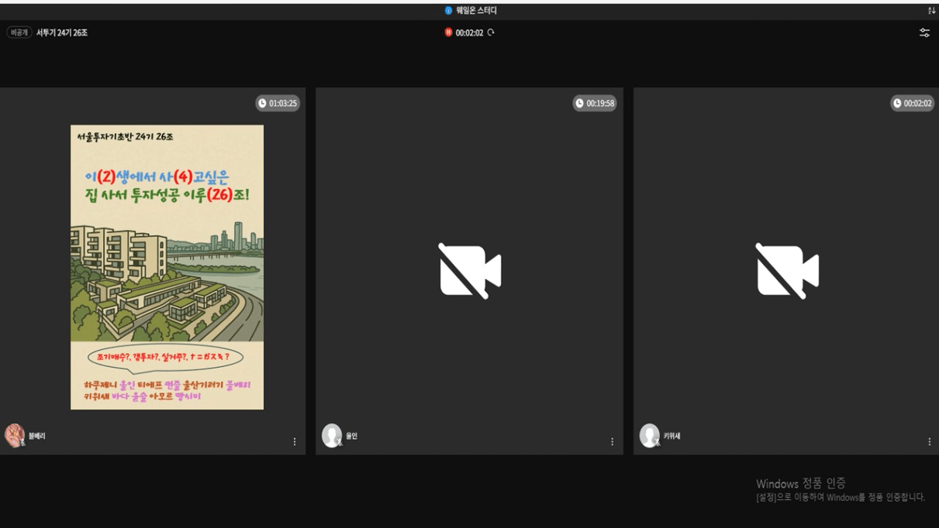Click 키위새's default profile avatar
The image size is (939, 528).
[x=649, y=435]
